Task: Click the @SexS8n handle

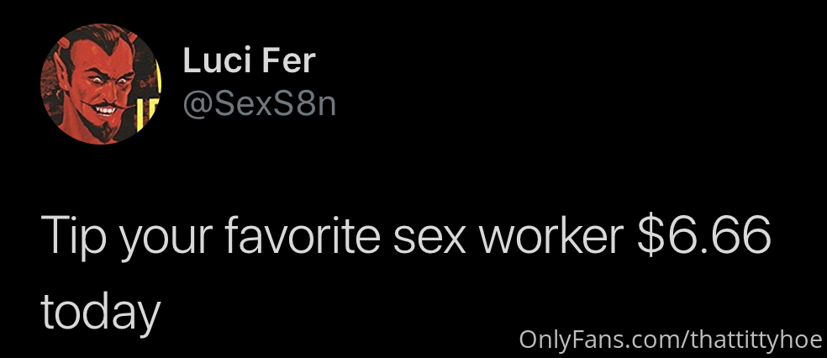Action: pyautogui.click(x=259, y=103)
